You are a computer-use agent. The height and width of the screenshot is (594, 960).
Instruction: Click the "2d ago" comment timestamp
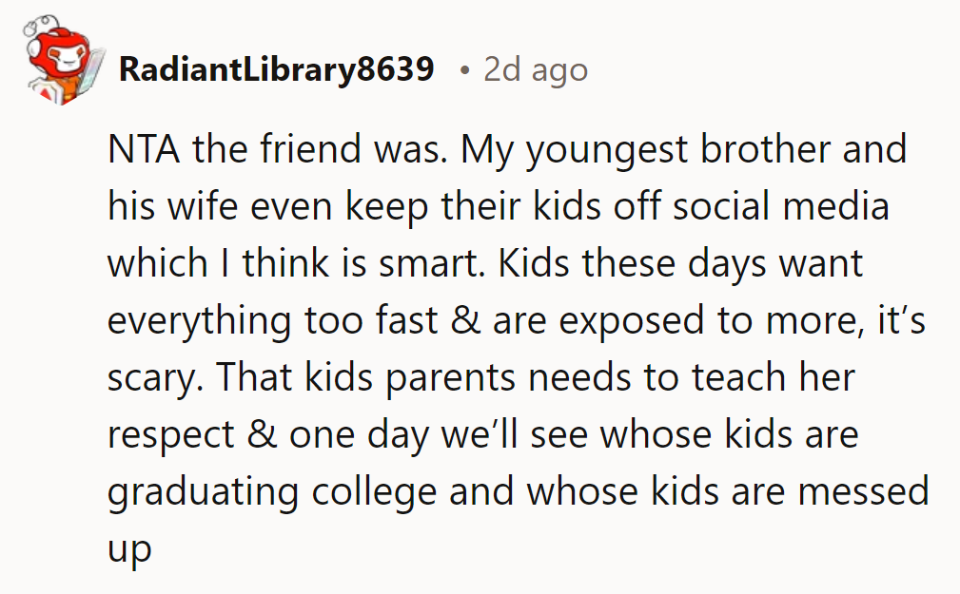[536, 70]
